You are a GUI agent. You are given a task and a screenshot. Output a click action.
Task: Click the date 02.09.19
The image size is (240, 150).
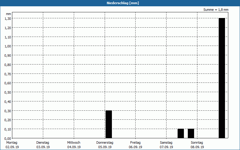coord(12,147)
